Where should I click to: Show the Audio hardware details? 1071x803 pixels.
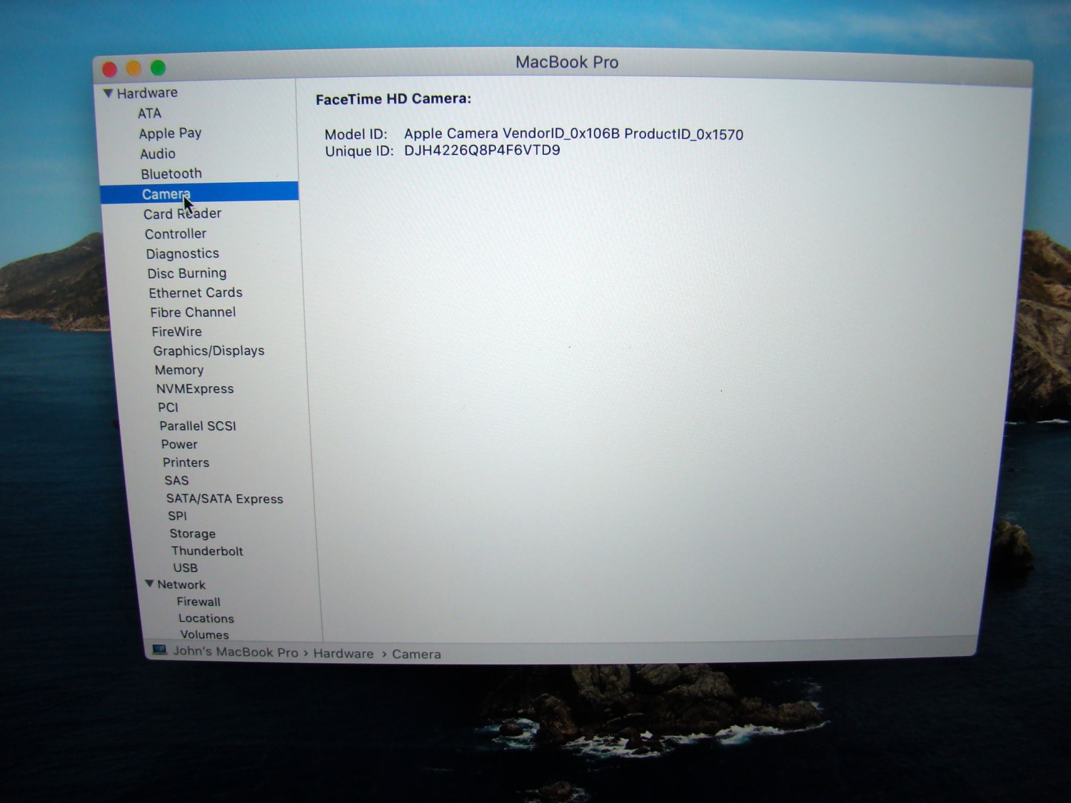[x=158, y=154]
